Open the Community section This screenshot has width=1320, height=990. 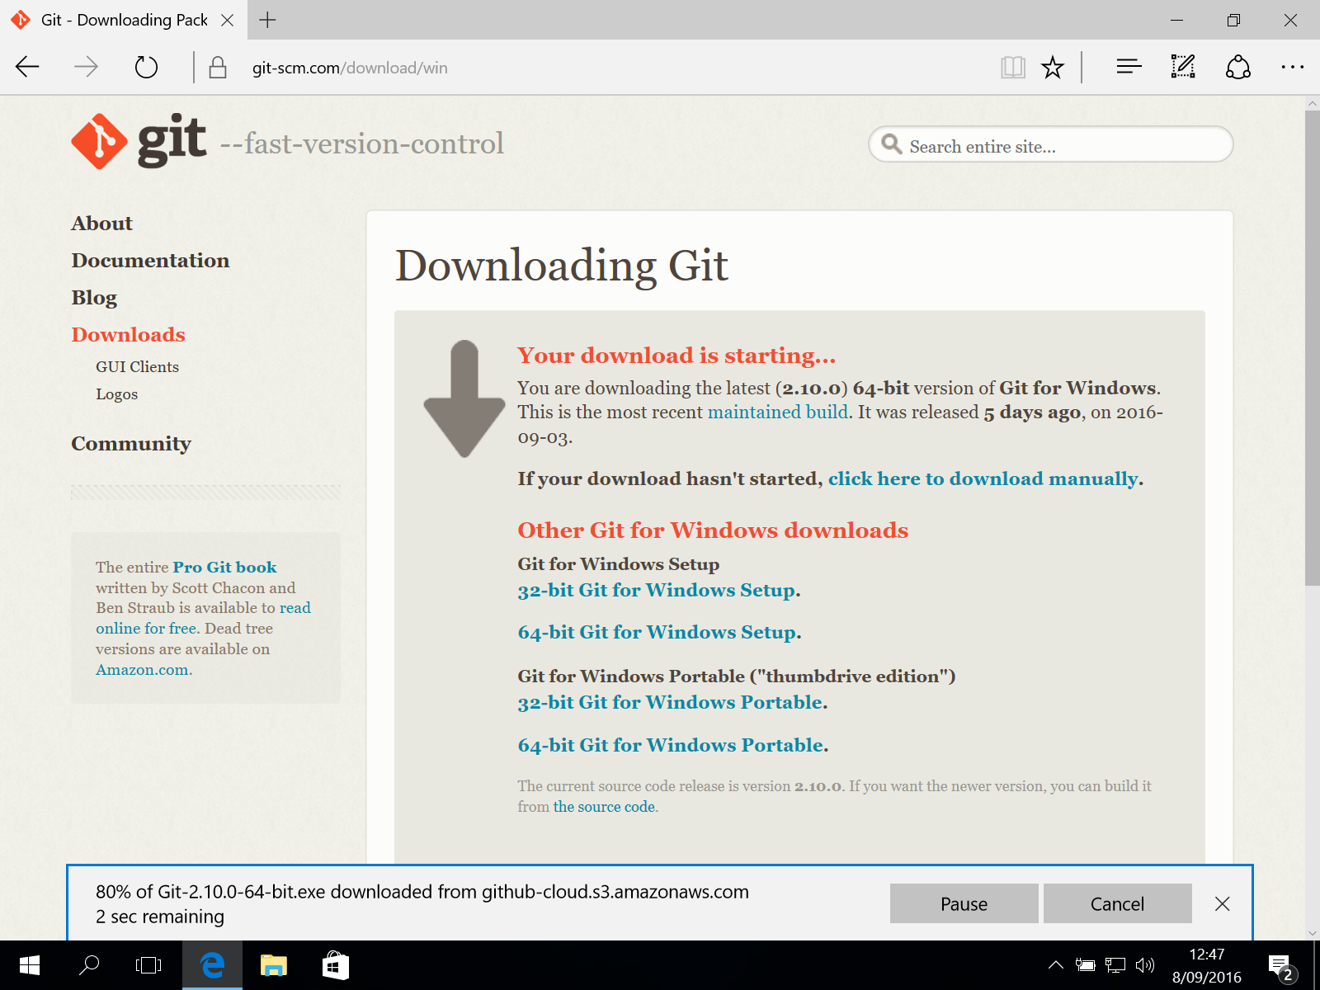point(130,444)
